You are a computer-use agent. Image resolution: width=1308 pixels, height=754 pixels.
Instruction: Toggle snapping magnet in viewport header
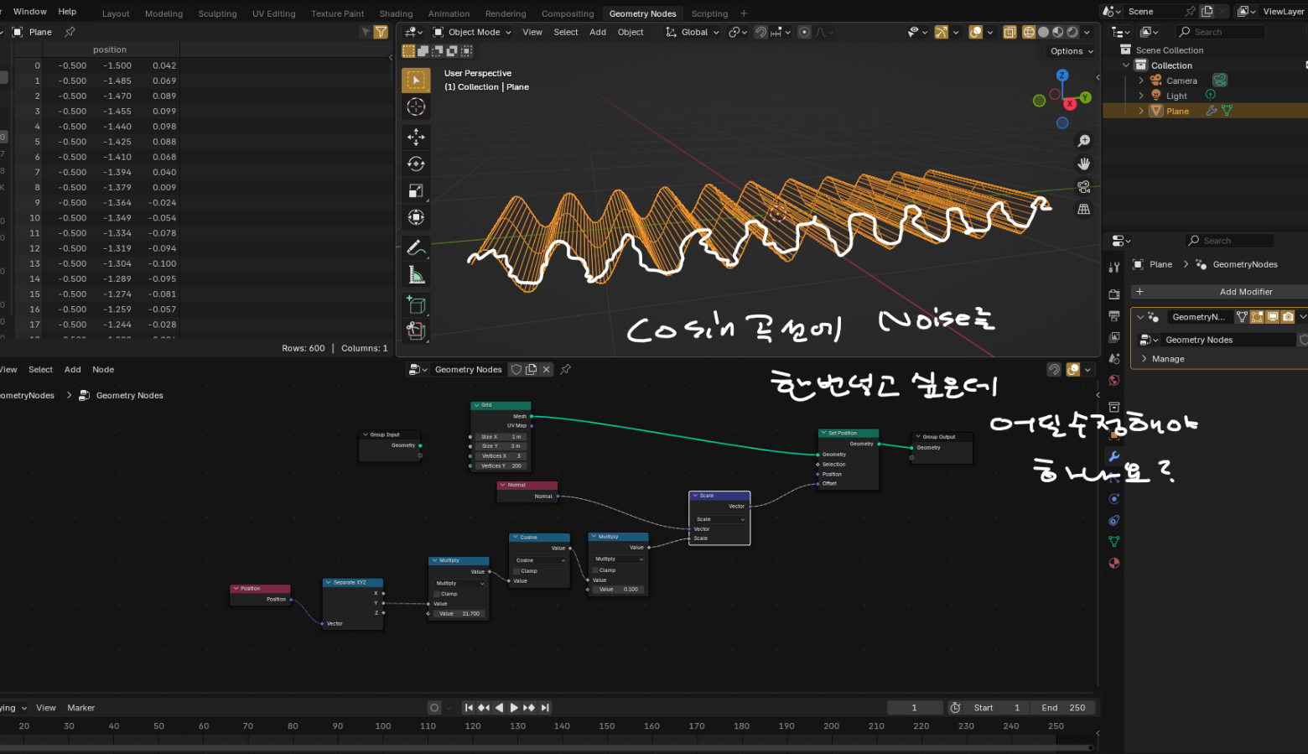pos(760,32)
